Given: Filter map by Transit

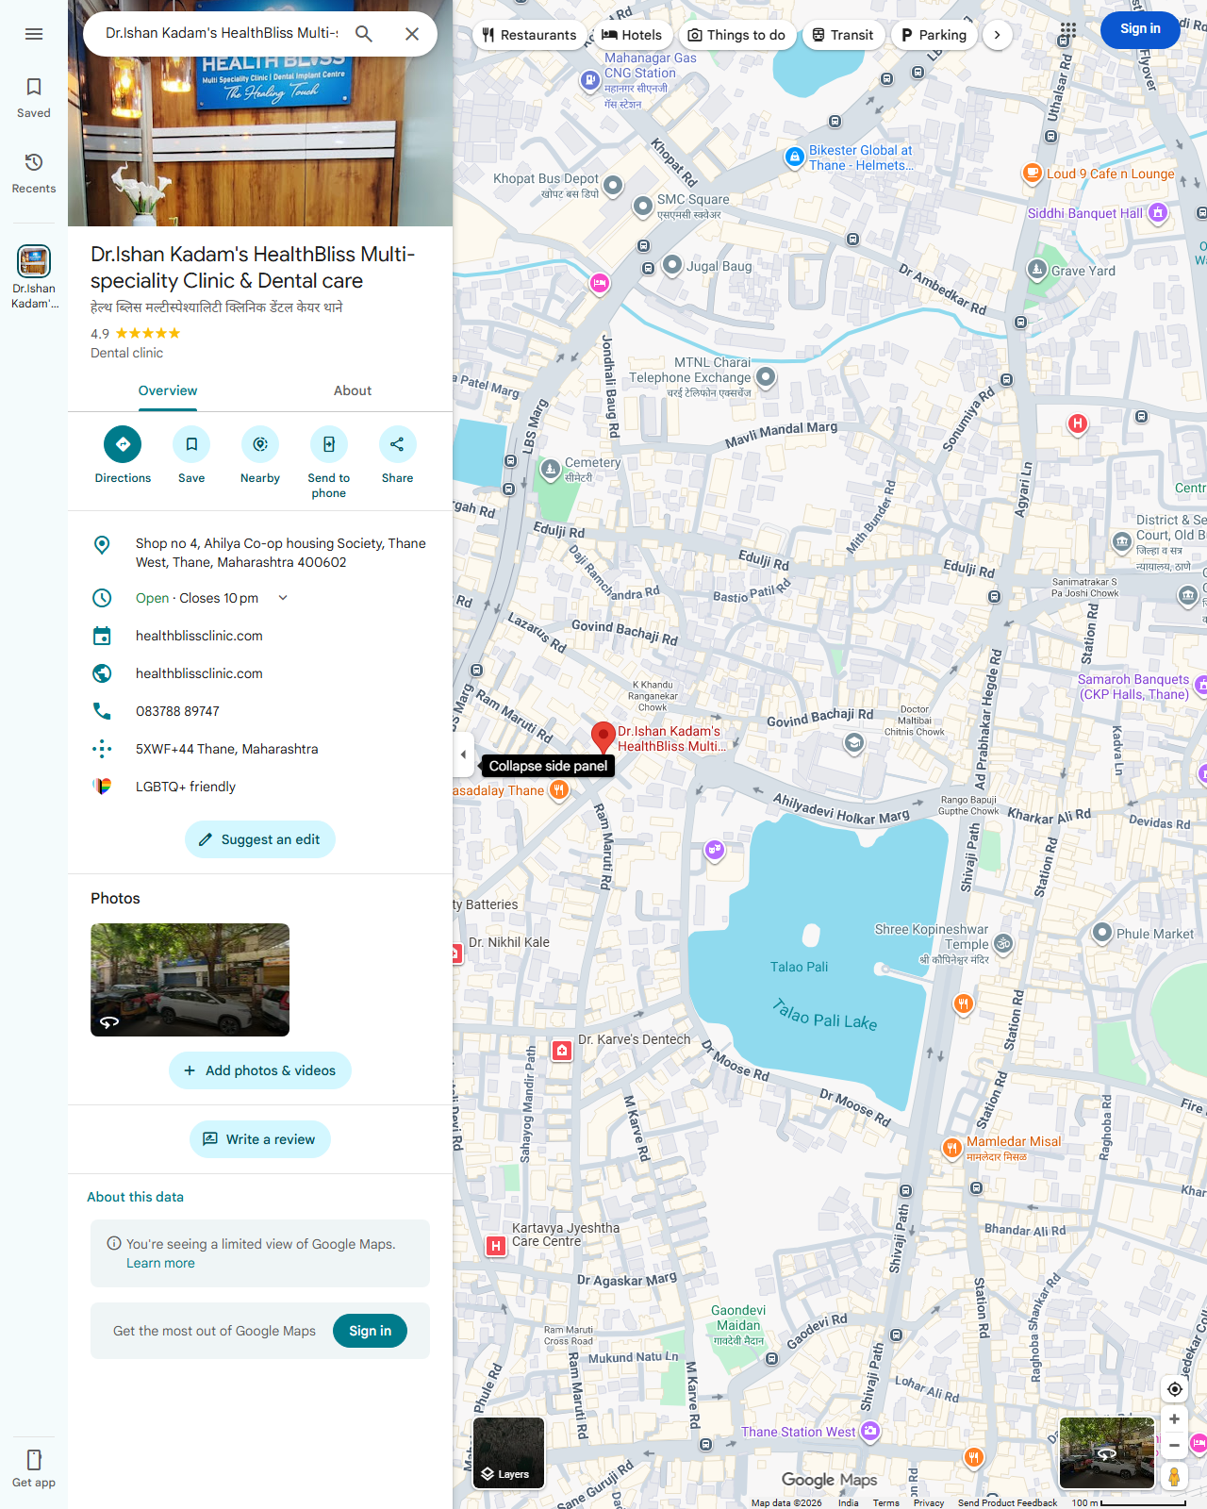Looking at the screenshot, I should coord(844,35).
